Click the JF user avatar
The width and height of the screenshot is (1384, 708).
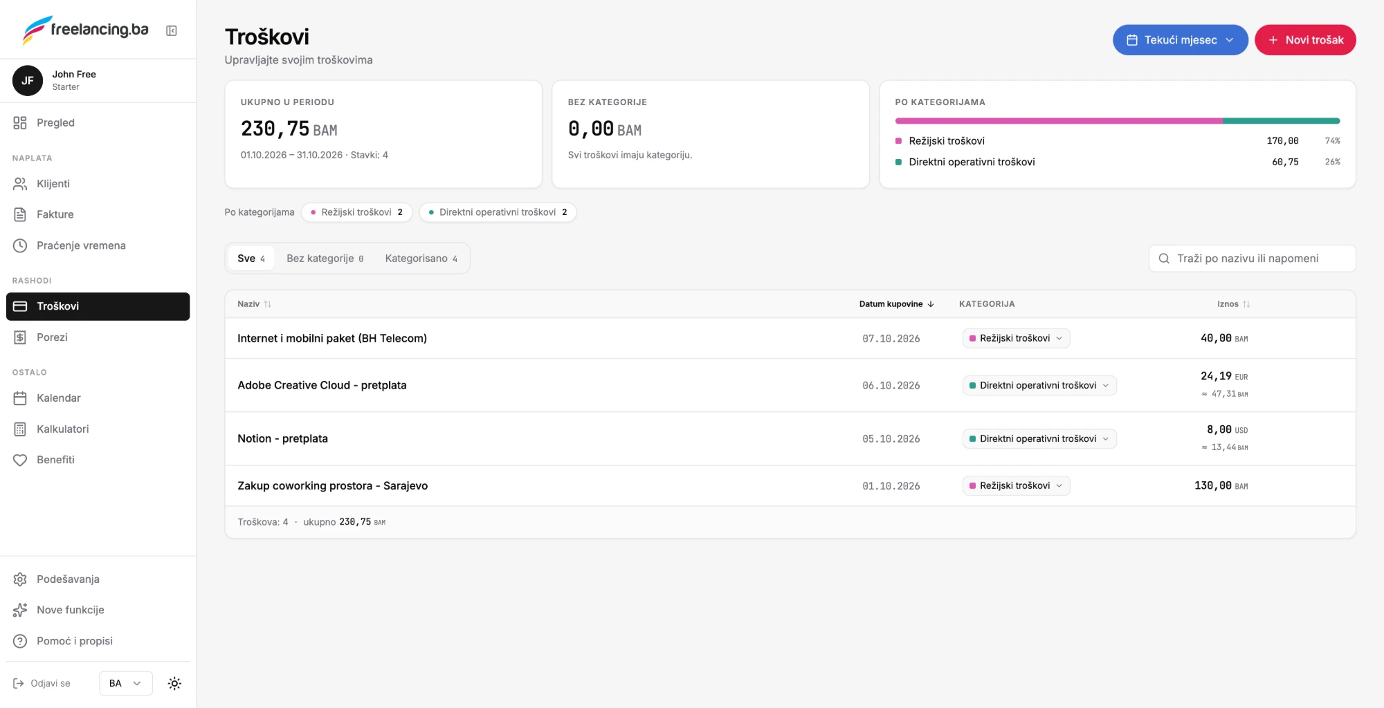(28, 80)
